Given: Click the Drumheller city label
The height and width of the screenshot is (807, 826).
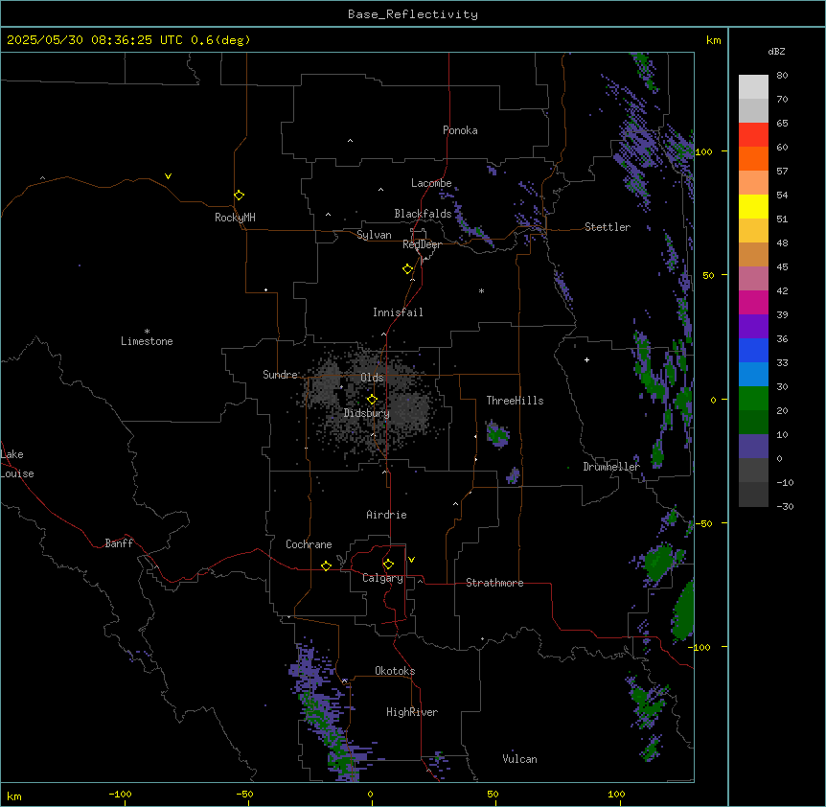Looking at the screenshot, I should coord(611,467).
